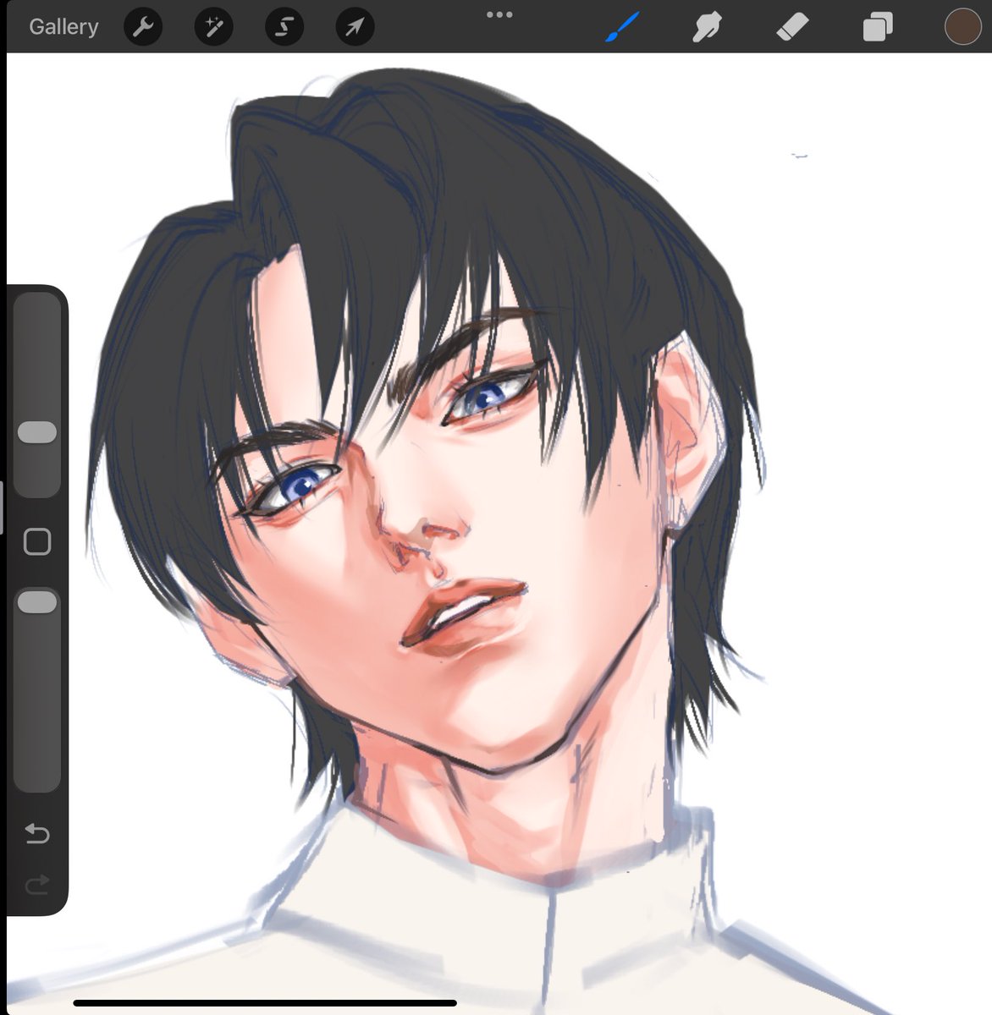Open the Adjustments magic wand menu
The width and height of the screenshot is (992, 1015).
(x=213, y=27)
